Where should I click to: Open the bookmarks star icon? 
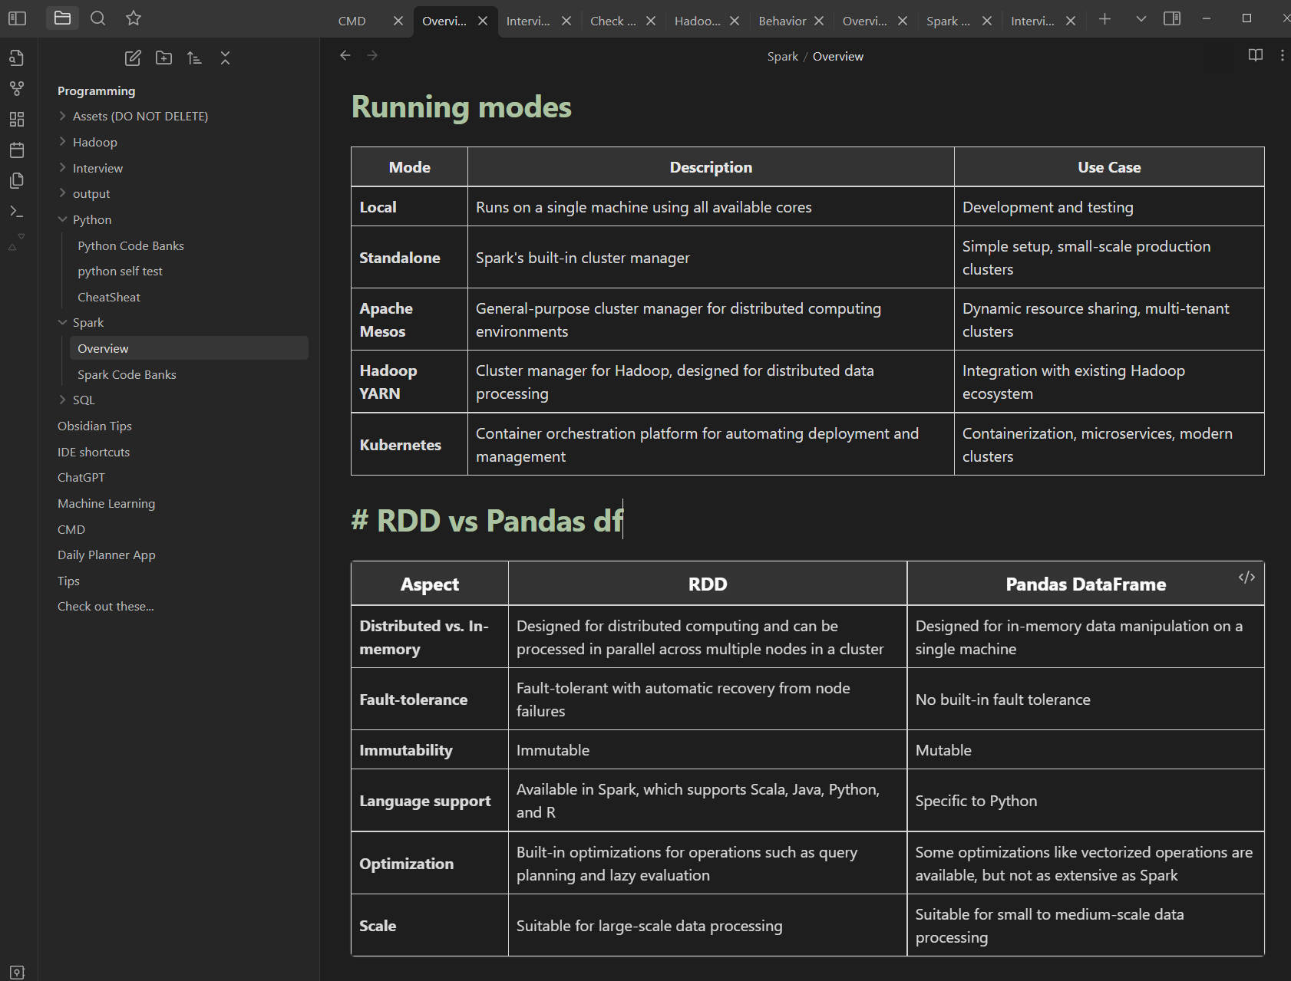[x=134, y=18]
